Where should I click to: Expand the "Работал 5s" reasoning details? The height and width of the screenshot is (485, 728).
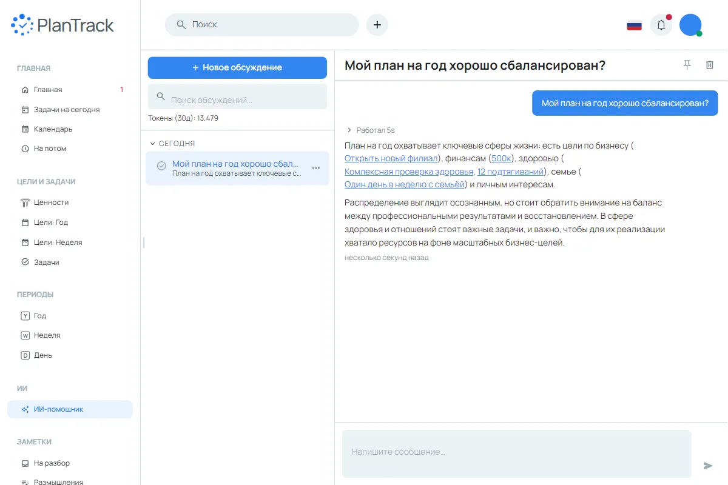pos(370,130)
